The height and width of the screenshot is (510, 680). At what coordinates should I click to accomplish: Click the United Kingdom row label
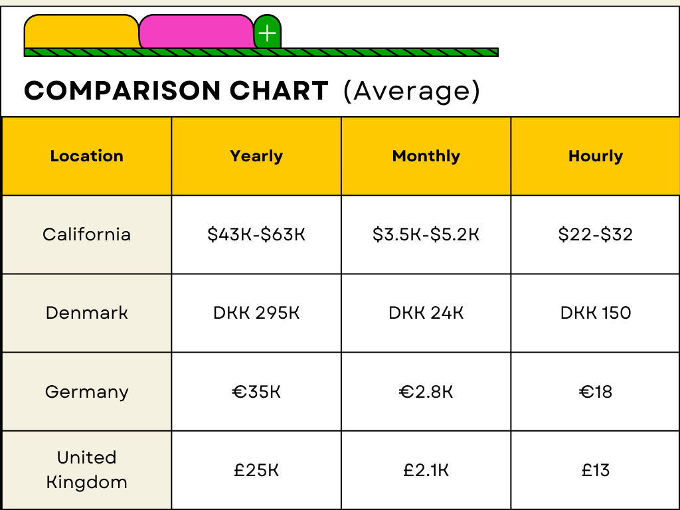click(x=87, y=469)
